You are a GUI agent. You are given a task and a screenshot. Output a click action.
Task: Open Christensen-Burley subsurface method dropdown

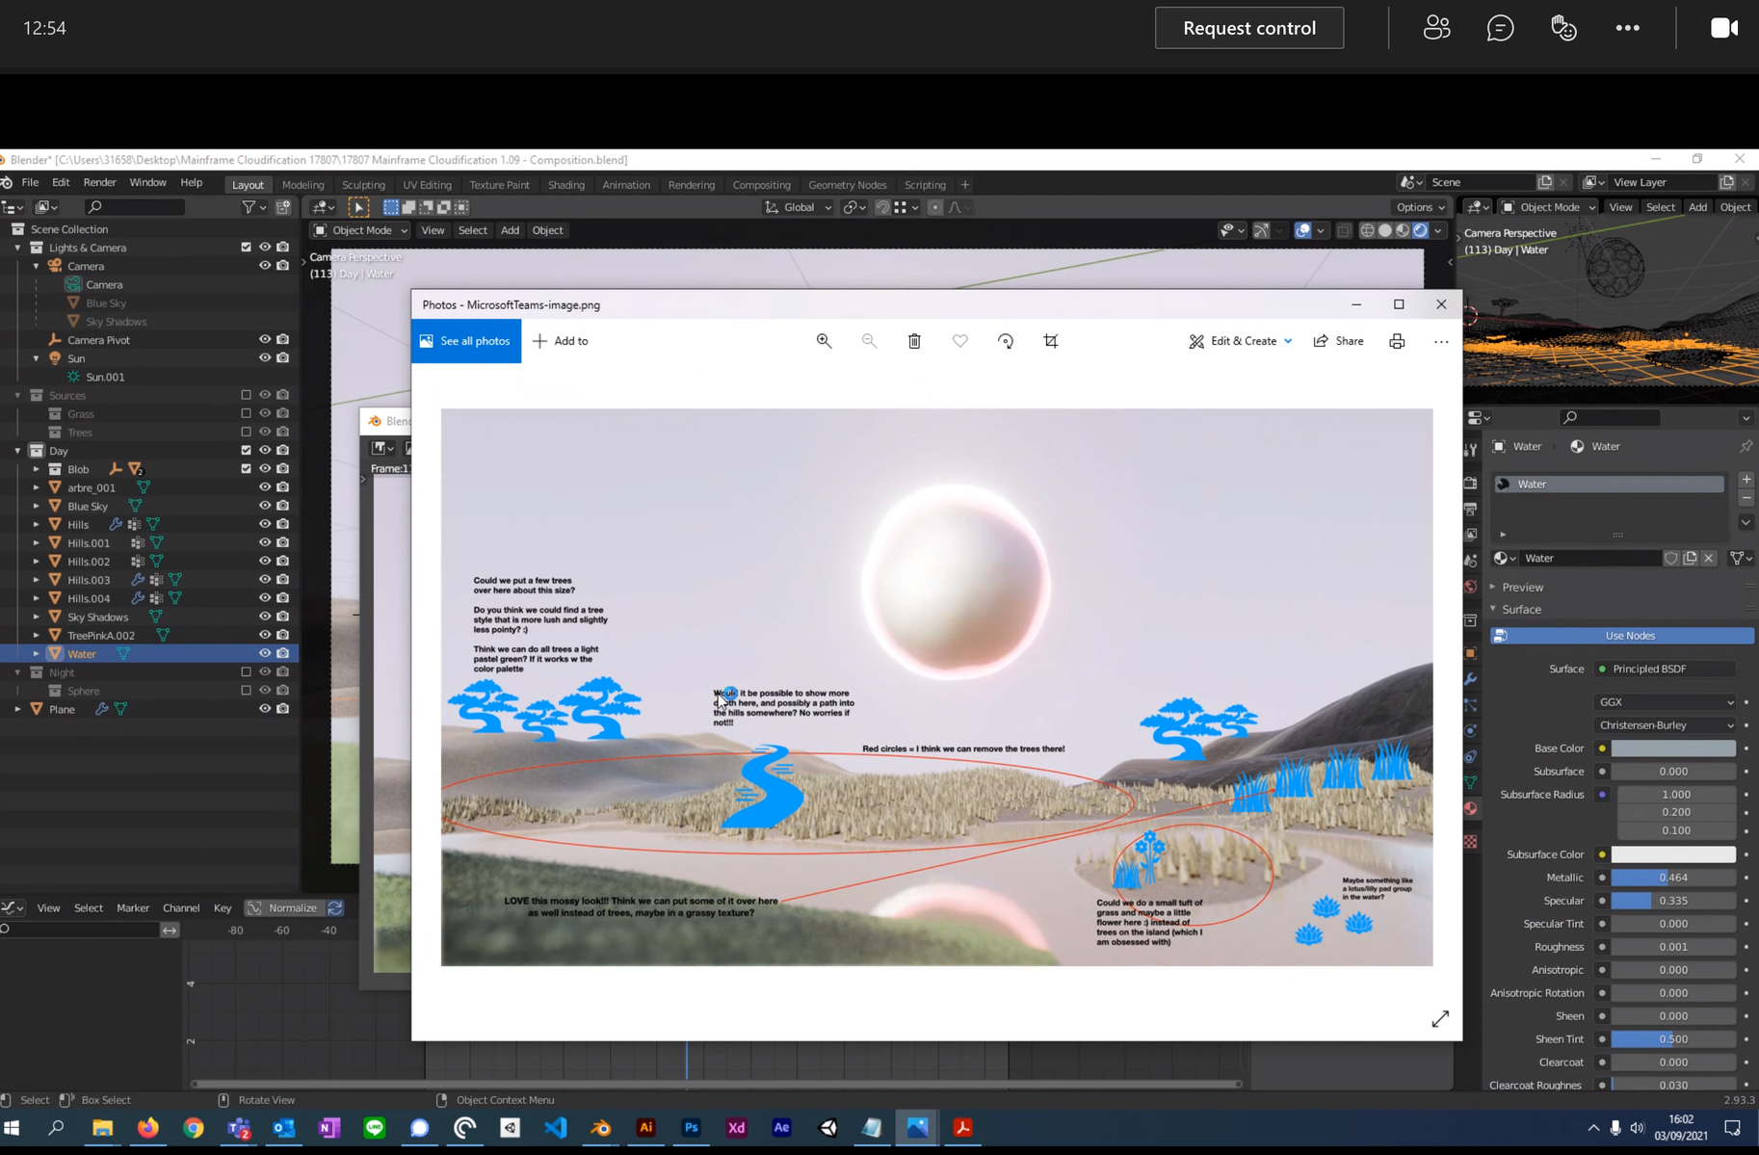point(1666,725)
